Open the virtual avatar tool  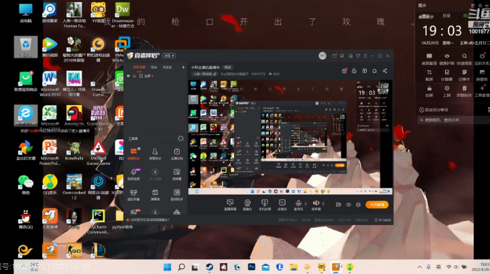point(134,195)
